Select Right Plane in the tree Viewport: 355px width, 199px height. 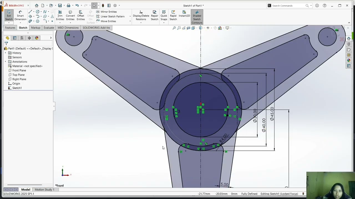pos(19,79)
